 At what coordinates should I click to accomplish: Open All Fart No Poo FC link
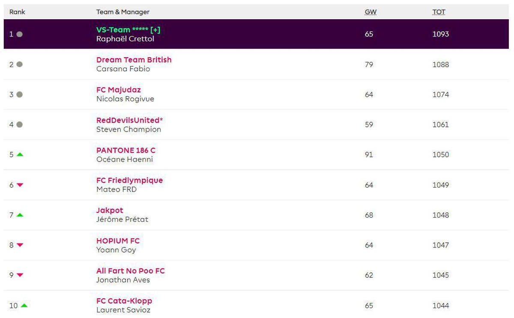[130, 271]
